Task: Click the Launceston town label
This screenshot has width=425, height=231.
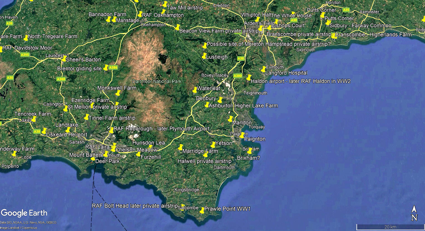Action: 57,56
